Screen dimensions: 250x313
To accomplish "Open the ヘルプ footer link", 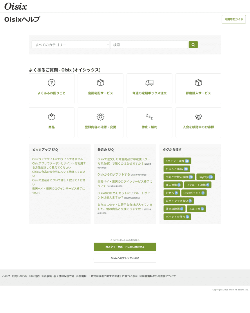I will [6, 276].
